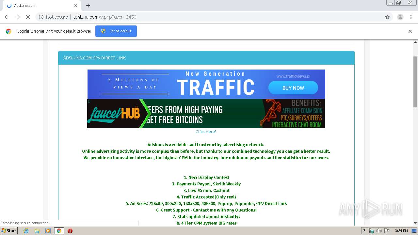Open the volume speaker tray icon
418x235 pixels.
pyautogui.click(x=379, y=231)
